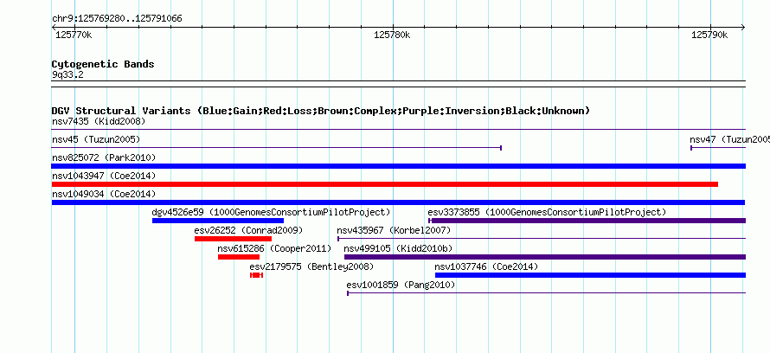This screenshot has width=770, height=353.
Task: Click the DGV Structural Variants track title
Action: click(x=321, y=111)
